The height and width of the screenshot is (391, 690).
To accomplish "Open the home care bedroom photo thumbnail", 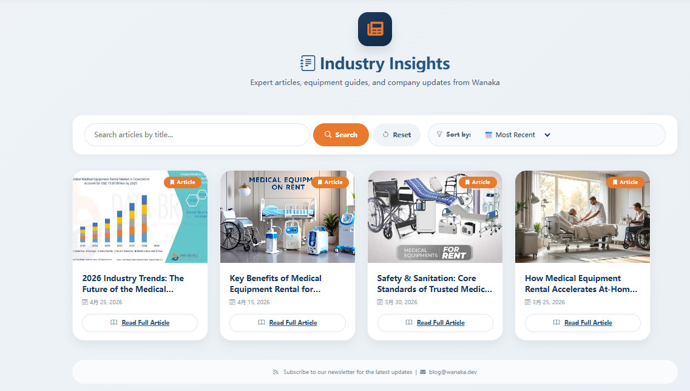I will click(583, 217).
